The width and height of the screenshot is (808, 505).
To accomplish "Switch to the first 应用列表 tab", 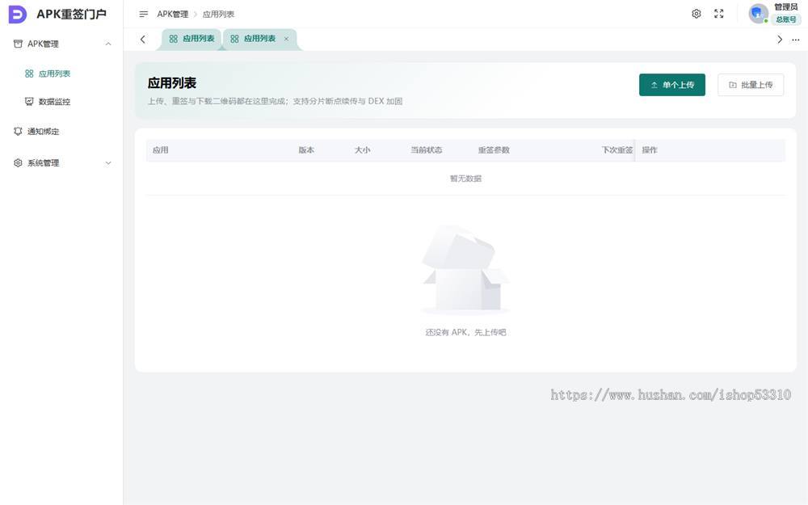I will click(x=191, y=39).
